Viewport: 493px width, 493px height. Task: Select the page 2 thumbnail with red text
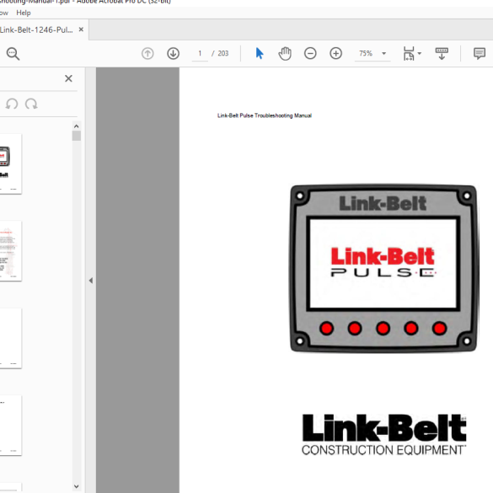11,251
